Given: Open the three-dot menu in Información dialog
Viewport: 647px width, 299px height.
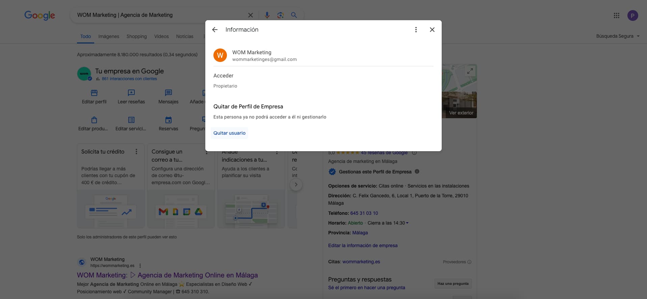Looking at the screenshot, I should 416,30.
